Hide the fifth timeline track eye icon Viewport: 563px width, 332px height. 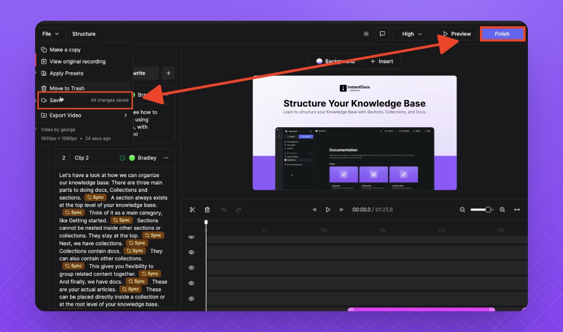coord(191,299)
